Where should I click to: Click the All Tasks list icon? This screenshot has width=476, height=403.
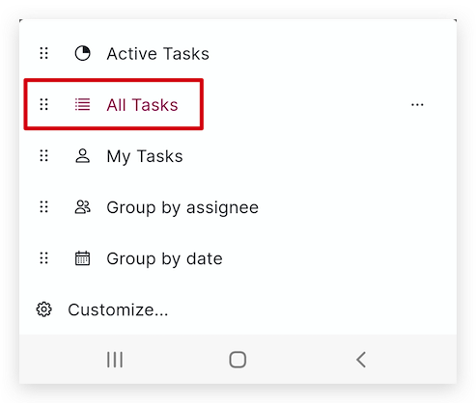click(83, 104)
